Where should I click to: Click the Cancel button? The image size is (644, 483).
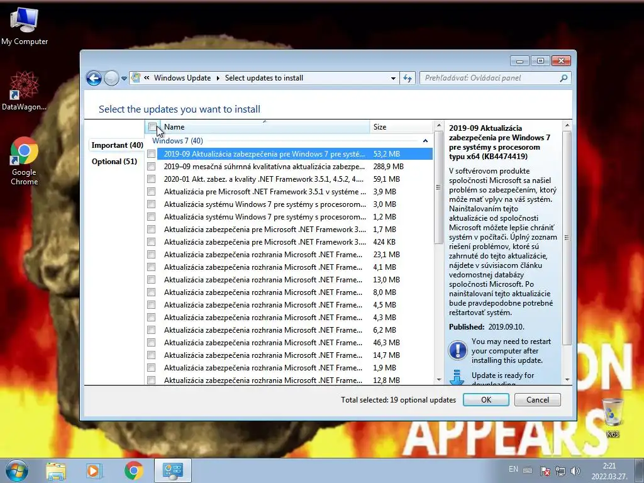click(537, 399)
